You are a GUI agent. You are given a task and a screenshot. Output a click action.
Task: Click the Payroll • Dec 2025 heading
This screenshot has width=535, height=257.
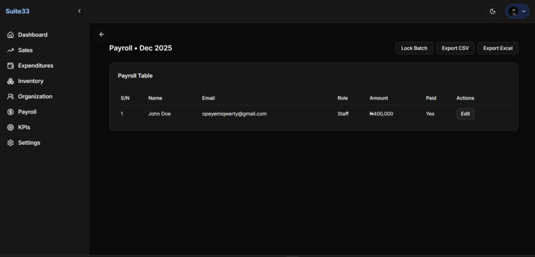tap(141, 48)
